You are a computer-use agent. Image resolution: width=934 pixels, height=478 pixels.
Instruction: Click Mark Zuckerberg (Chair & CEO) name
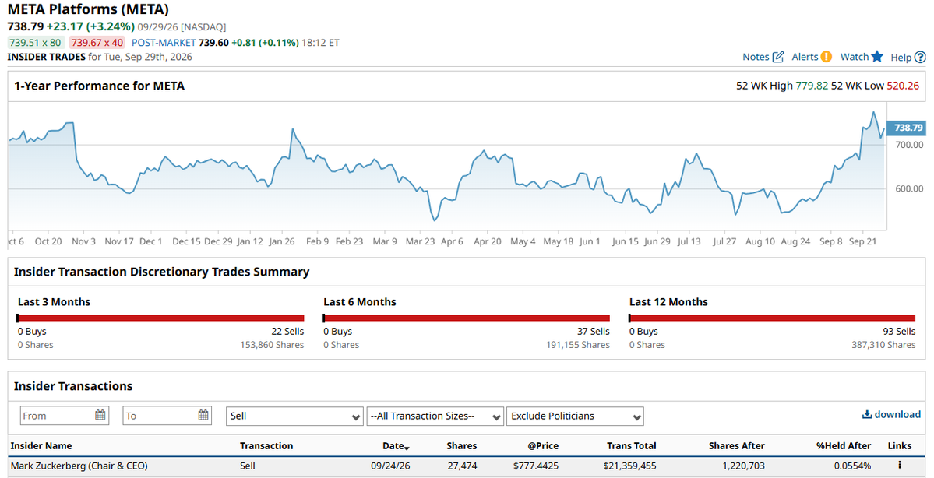click(x=79, y=466)
